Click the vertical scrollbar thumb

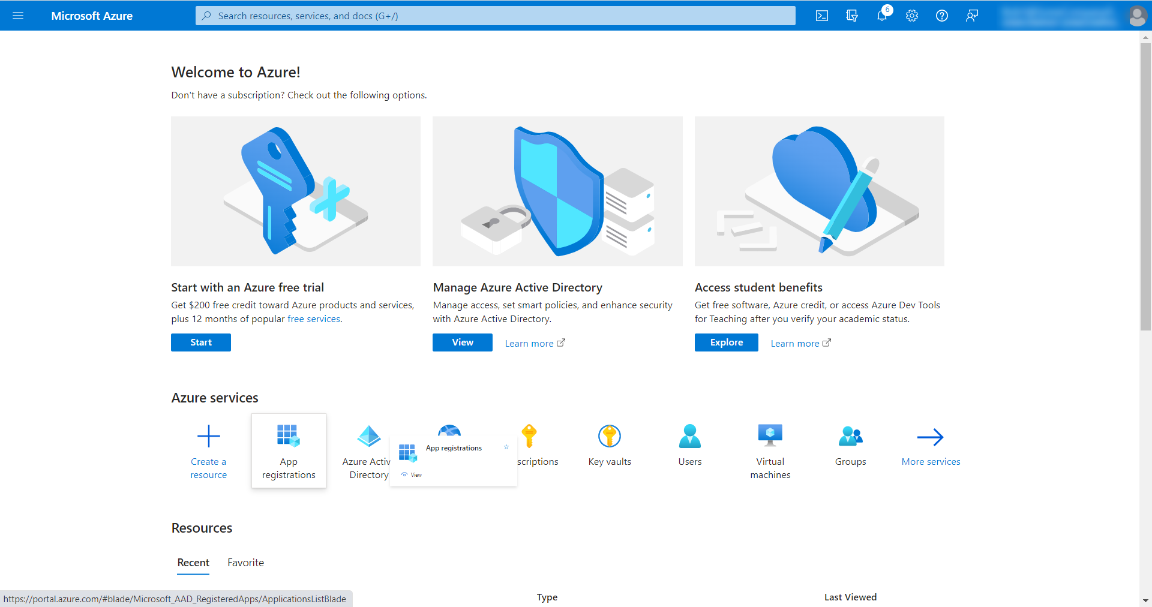coord(1145,187)
